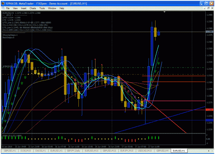Click the 1.2395 value on price scale

[209, 22]
